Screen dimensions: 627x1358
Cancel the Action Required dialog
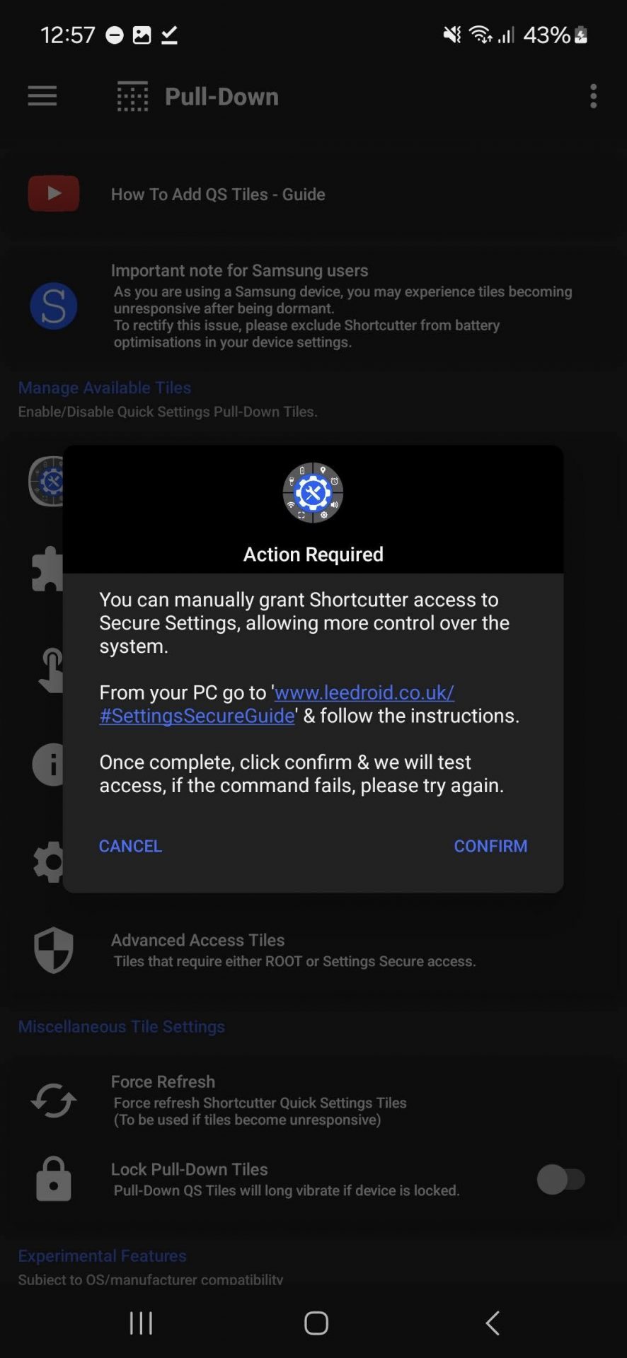130,846
